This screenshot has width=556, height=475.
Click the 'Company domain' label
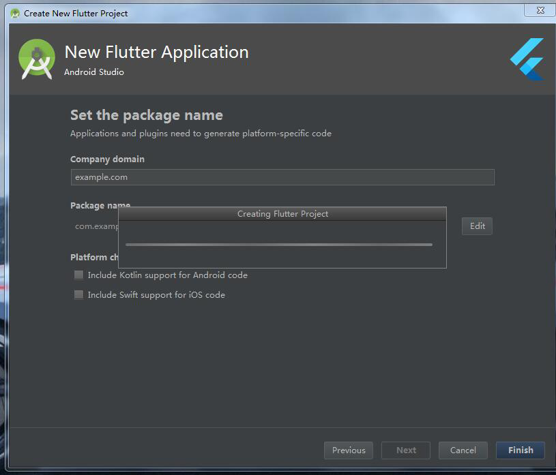click(107, 159)
